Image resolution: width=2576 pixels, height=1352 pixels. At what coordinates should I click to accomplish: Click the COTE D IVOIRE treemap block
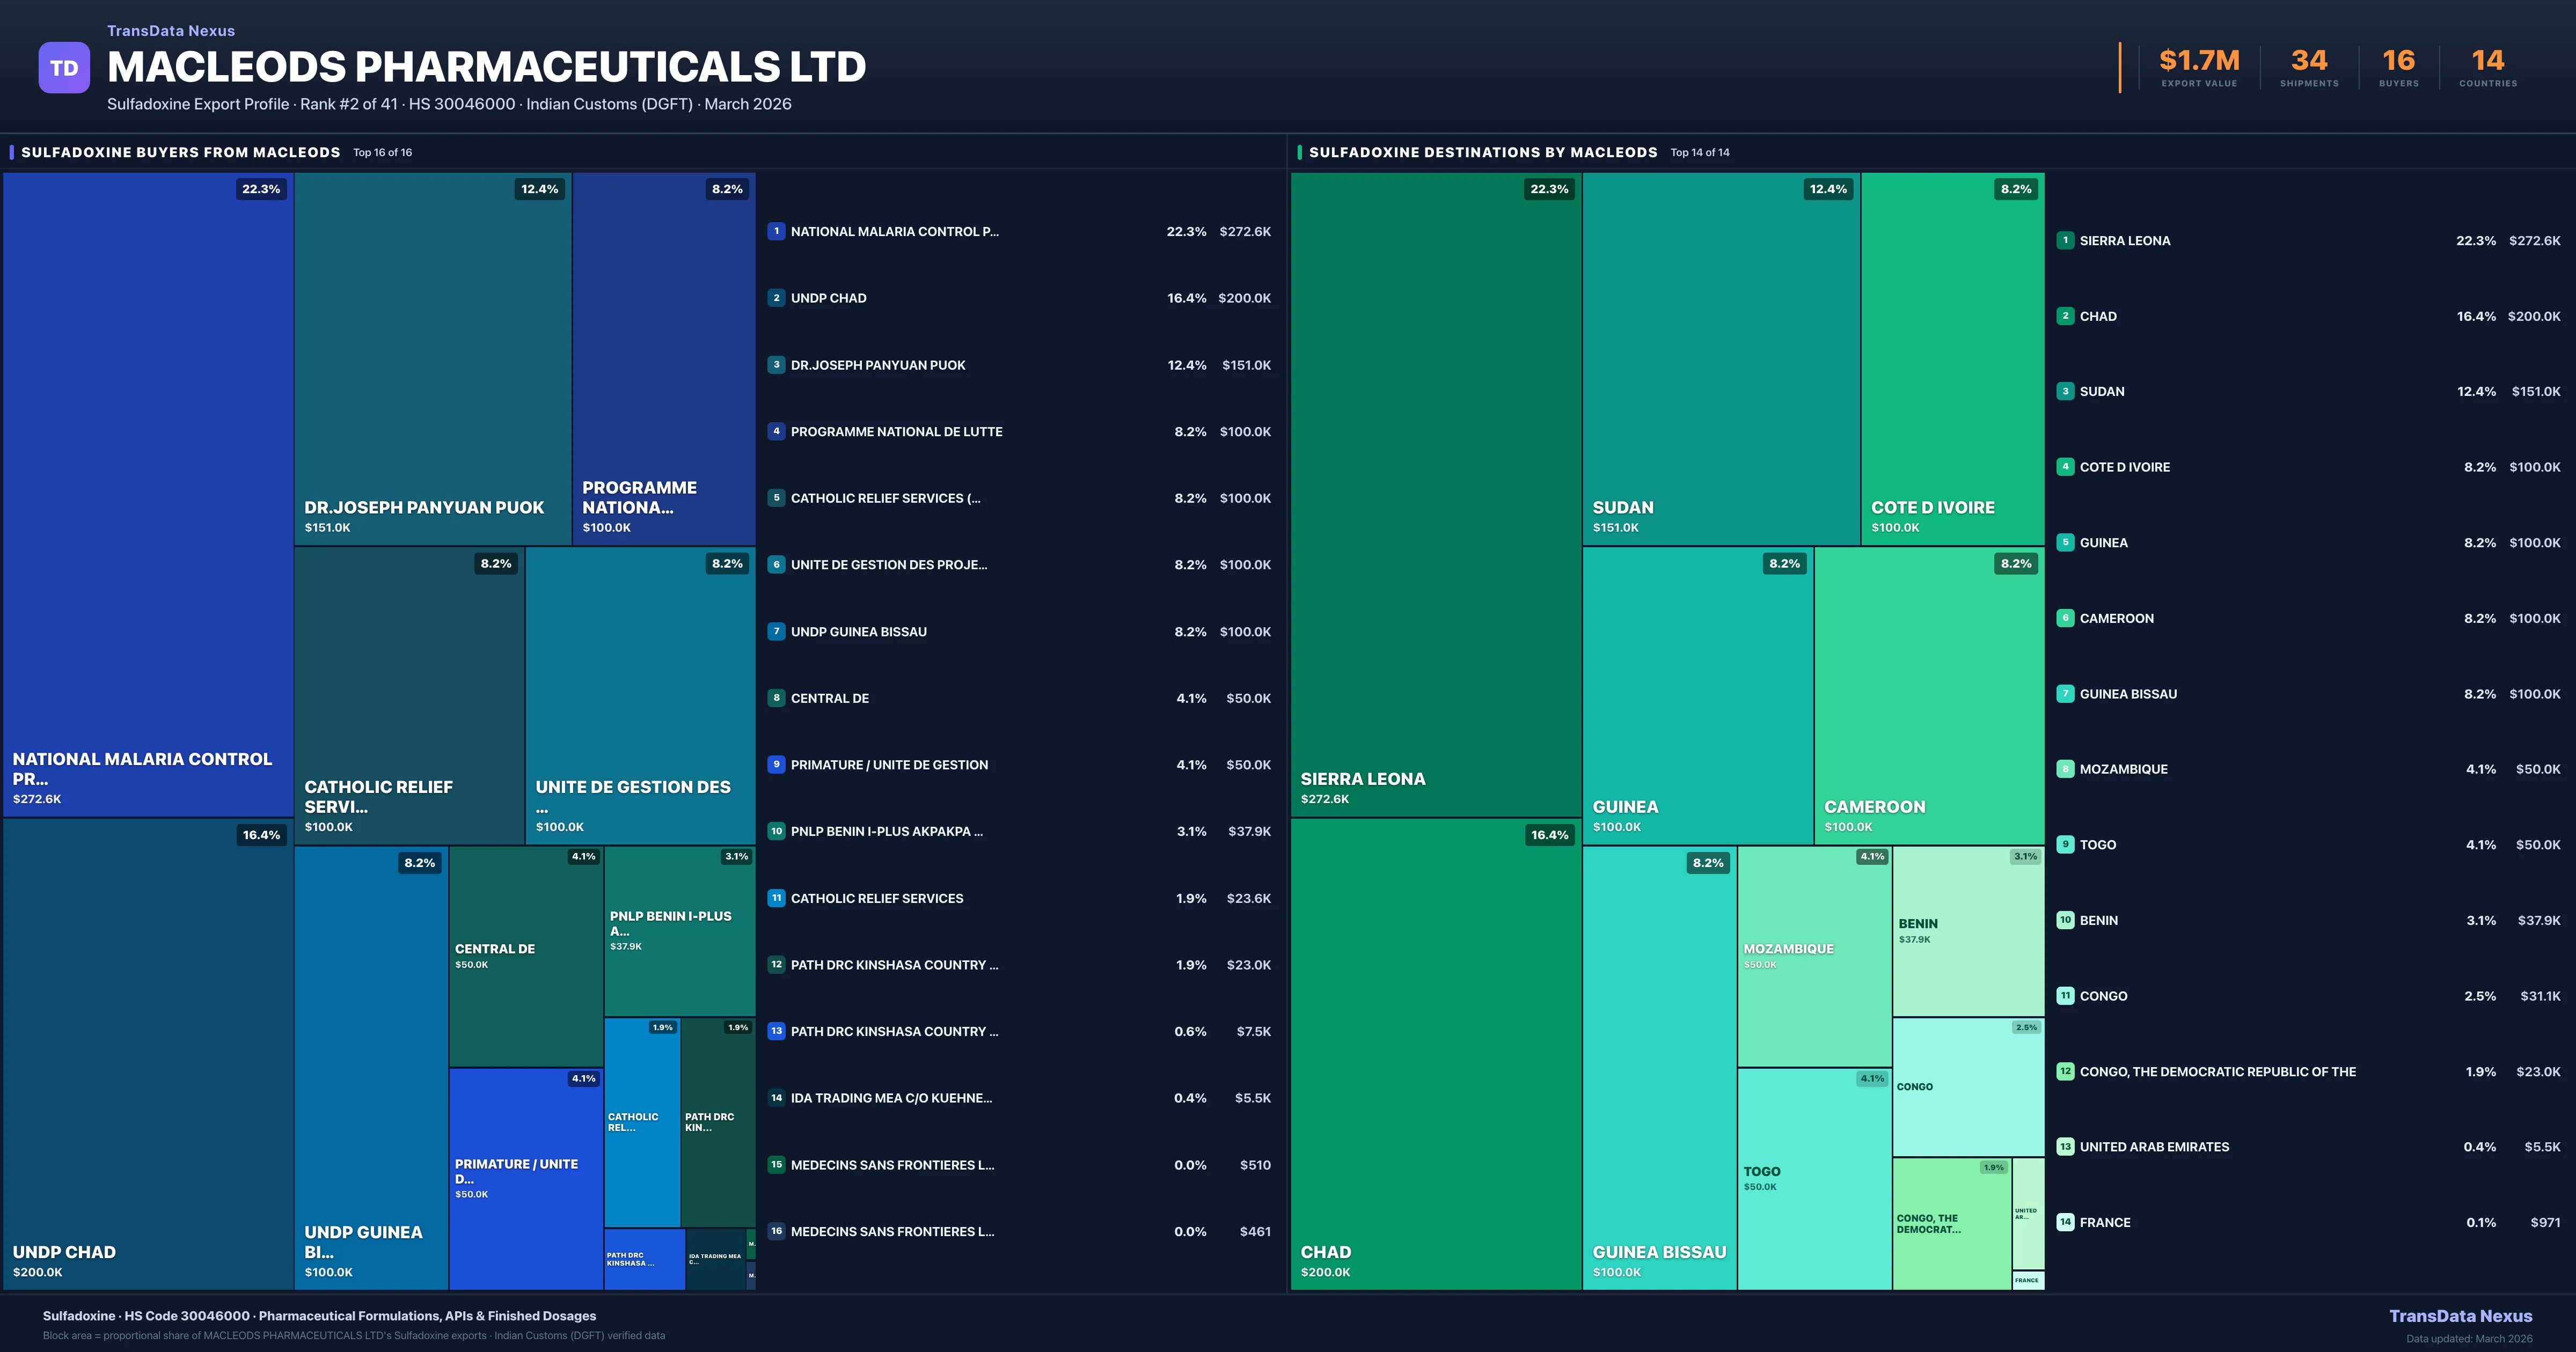click(x=1952, y=360)
